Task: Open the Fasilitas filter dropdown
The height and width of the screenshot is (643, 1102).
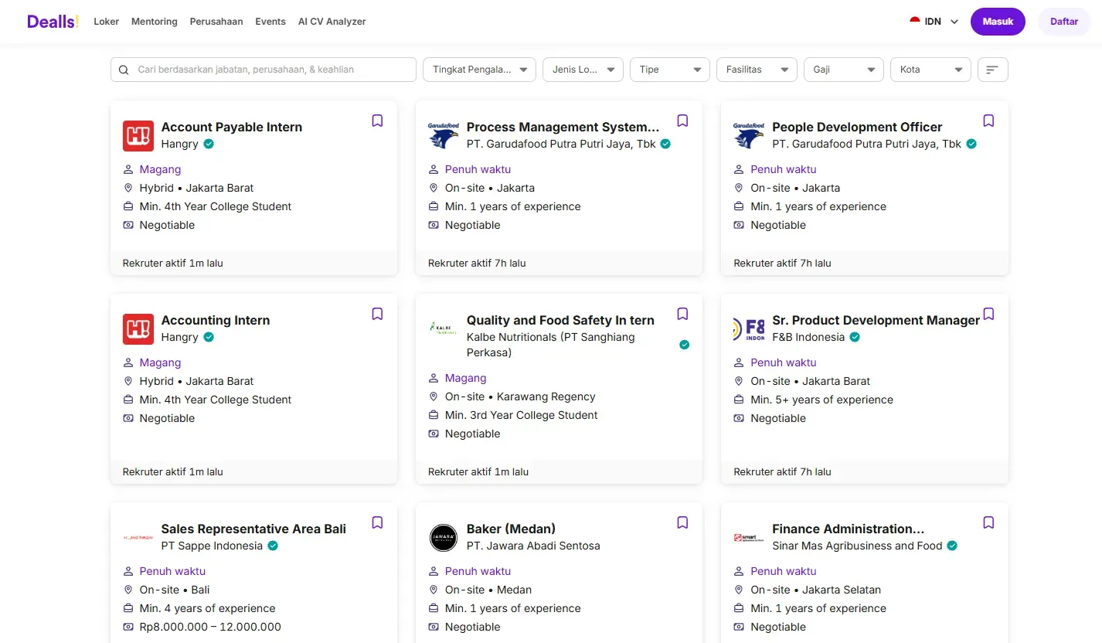Action: click(757, 70)
